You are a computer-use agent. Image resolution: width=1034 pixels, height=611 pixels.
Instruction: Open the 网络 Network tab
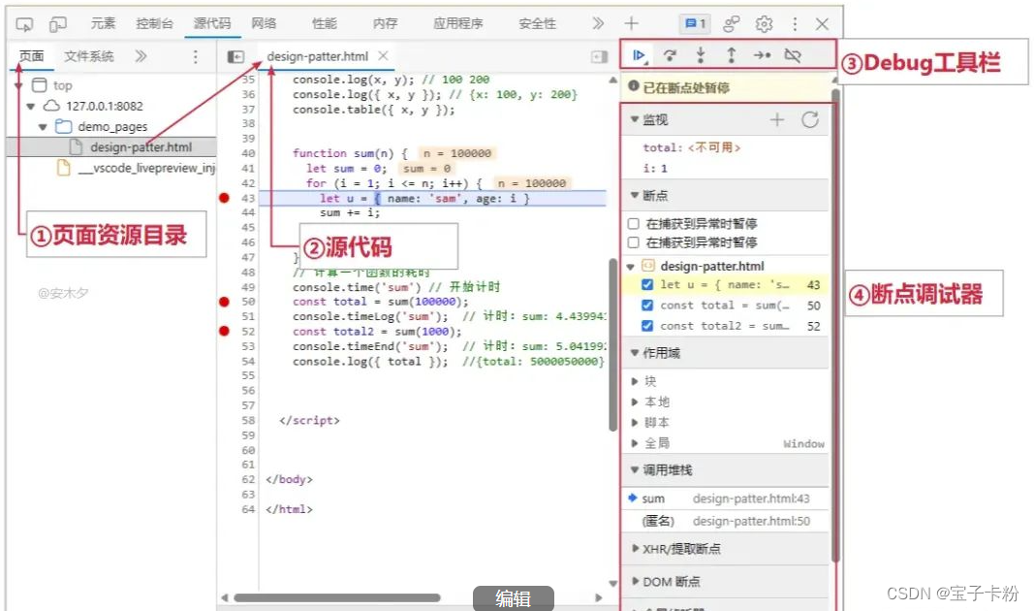click(264, 23)
